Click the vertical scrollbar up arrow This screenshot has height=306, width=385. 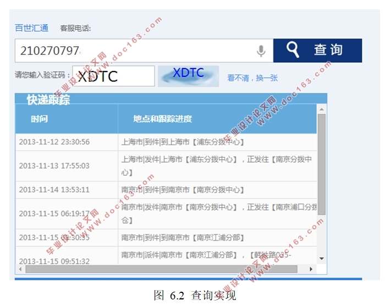tap(322, 109)
